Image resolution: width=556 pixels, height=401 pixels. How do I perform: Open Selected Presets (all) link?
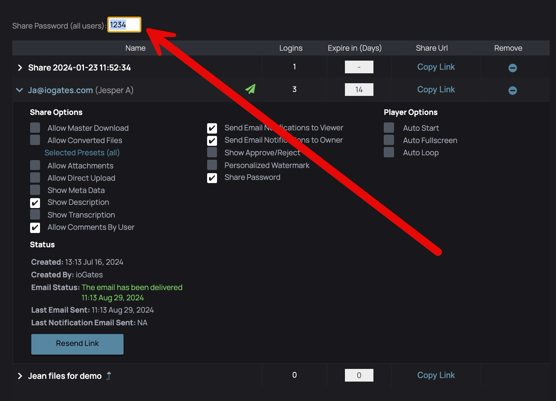point(82,153)
